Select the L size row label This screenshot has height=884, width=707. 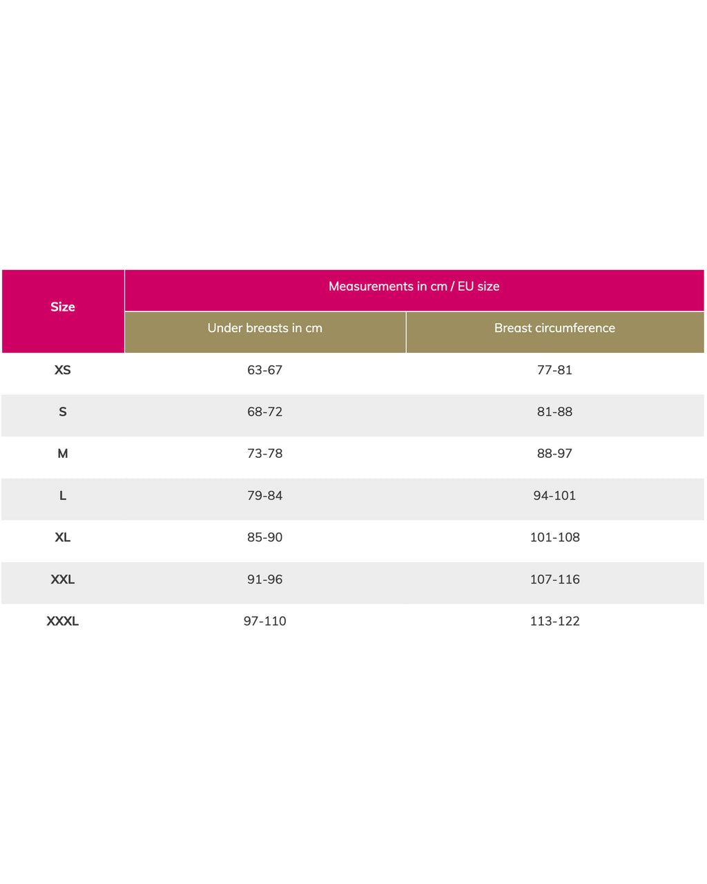point(63,496)
